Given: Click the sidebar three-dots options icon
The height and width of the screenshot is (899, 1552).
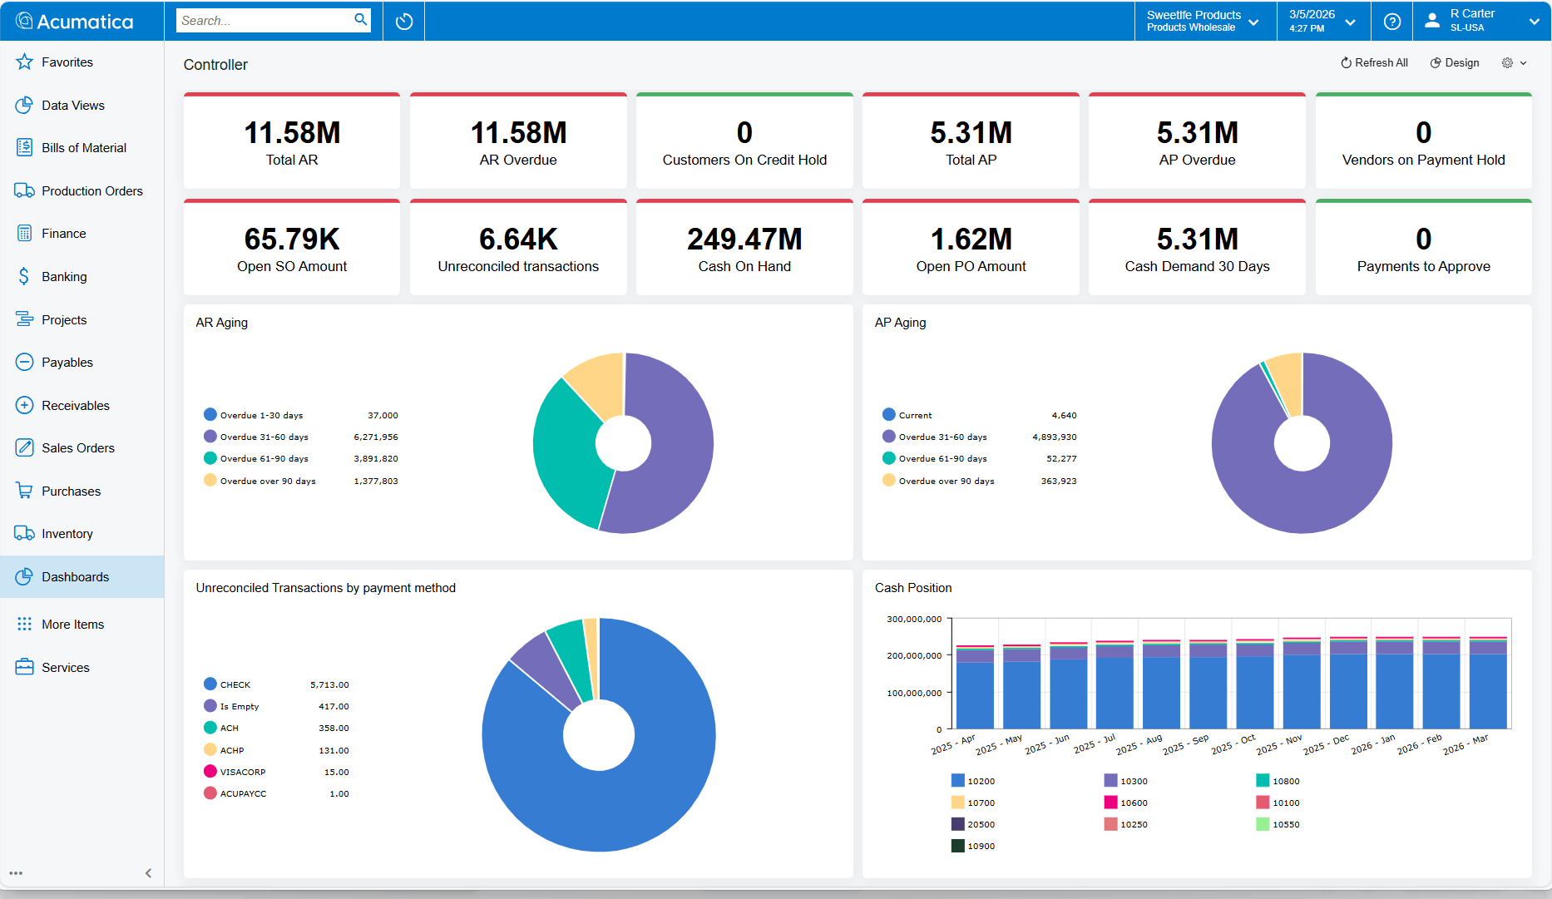Looking at the screenshot, I should point(16,873).
